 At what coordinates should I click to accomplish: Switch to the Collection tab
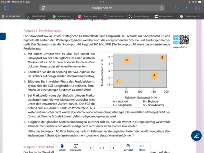(x=191, y=16)
